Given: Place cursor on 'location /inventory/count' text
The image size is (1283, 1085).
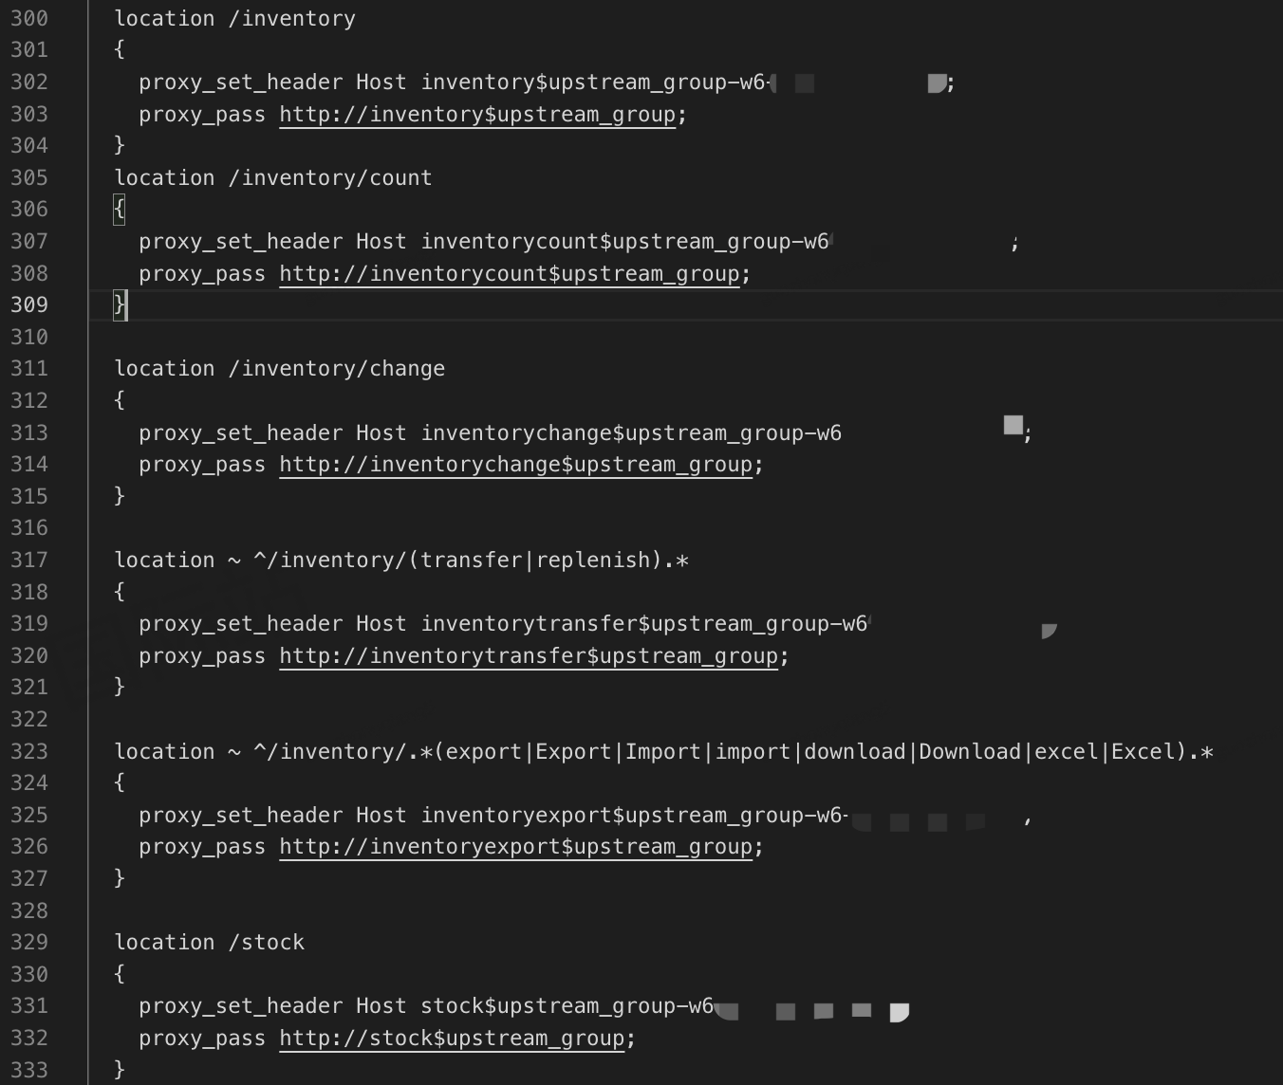Looking at the screenshot, I should pyautogui.click(x=272, y=178).
